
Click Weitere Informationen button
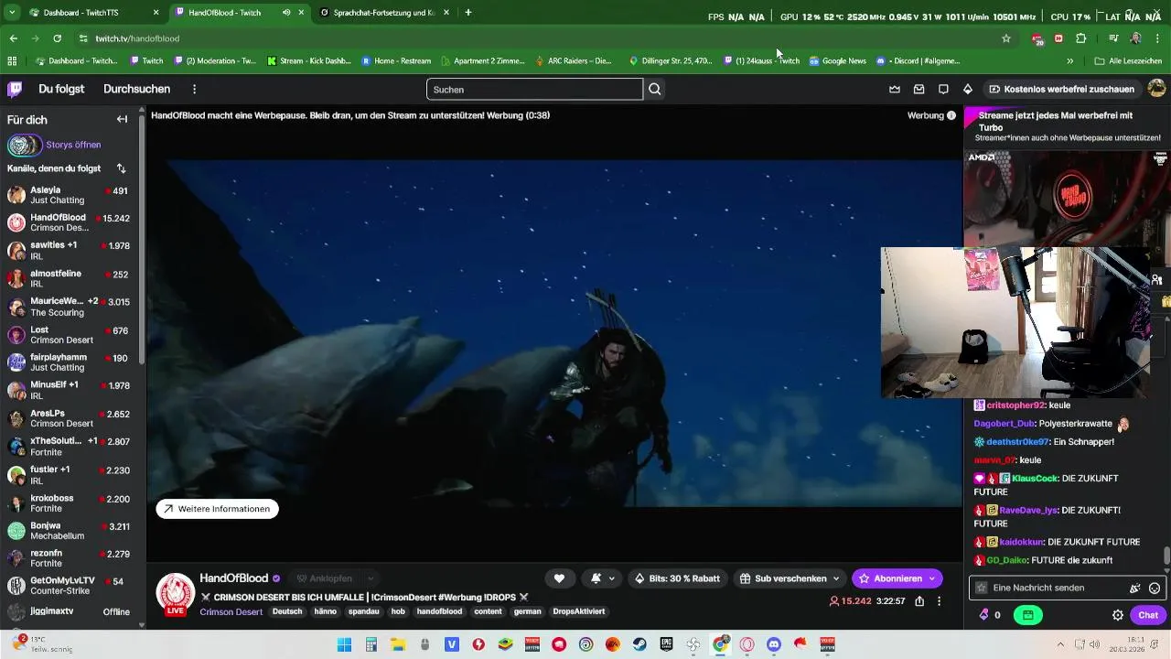(x=217, y=509)
